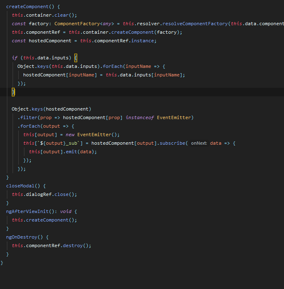Click this.componentRef.destroy() call
This screenshot has width=284, height=289.
(51, 246)
